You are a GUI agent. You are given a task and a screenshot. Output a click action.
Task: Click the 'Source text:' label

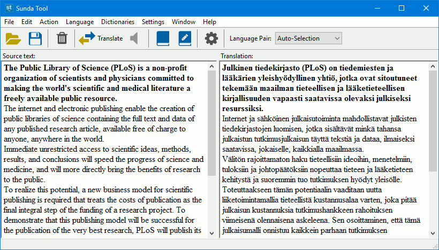[19, 56]
